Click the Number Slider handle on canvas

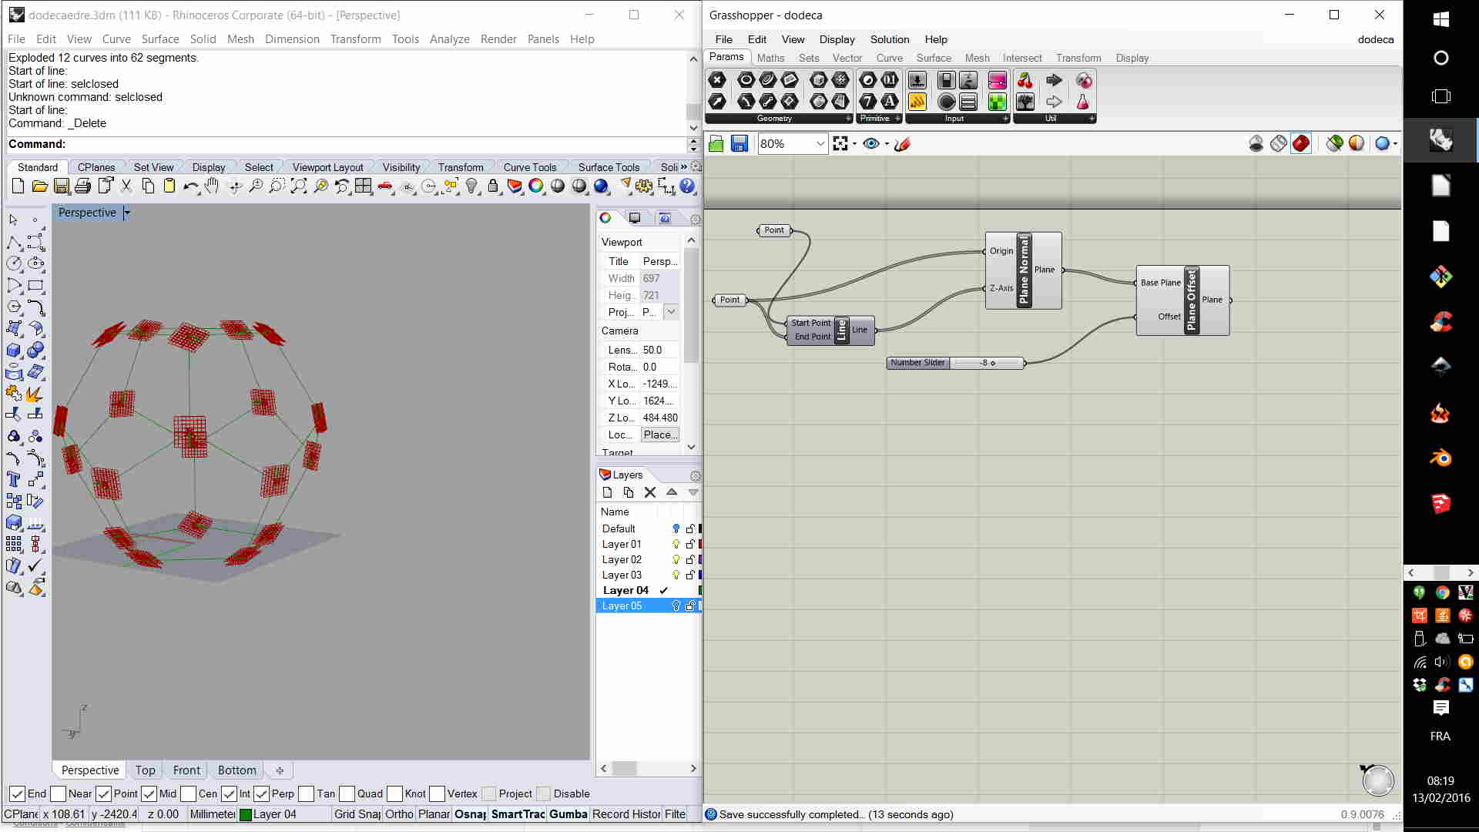click(x=993, y=364)
